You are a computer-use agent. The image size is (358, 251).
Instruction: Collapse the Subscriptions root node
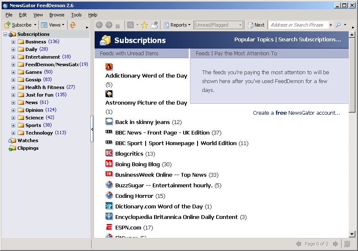[5, 34]
